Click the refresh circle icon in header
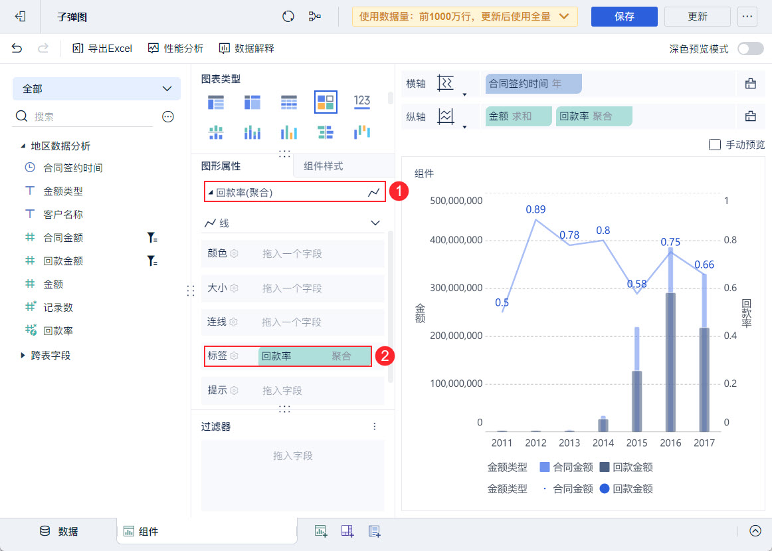 288,16
